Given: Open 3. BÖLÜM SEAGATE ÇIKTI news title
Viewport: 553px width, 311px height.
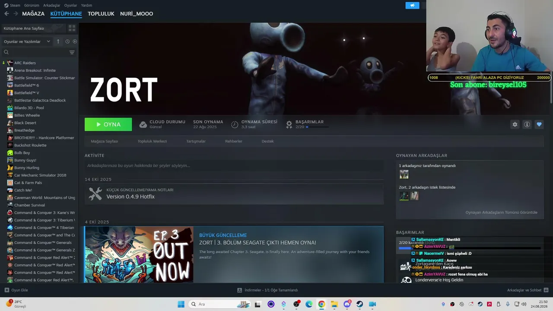Looking at the screenshot, I should point(257,243).
